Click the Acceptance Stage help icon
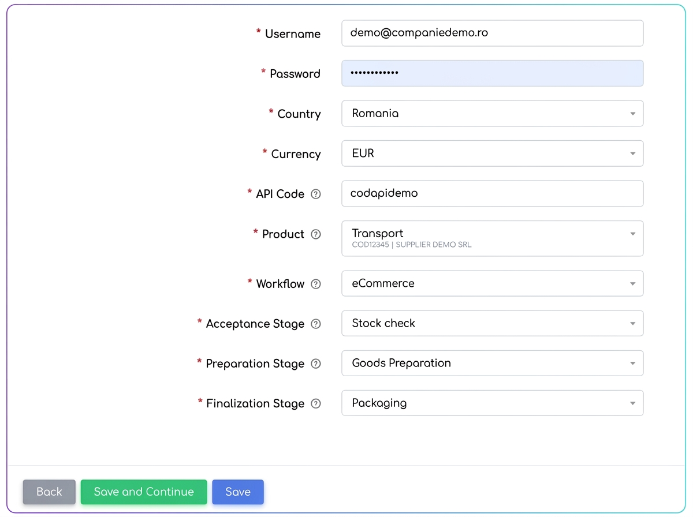This screenshot has height=517, width=693. [316, 324]
